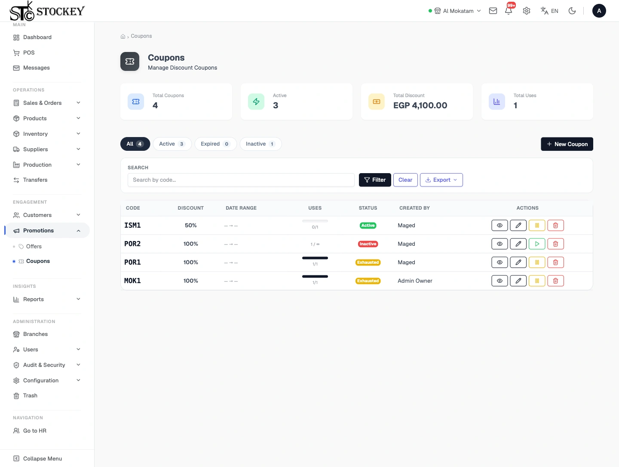Select the Active coupons tab
This screenshot has height=467, width=619.
coord(172,144)
